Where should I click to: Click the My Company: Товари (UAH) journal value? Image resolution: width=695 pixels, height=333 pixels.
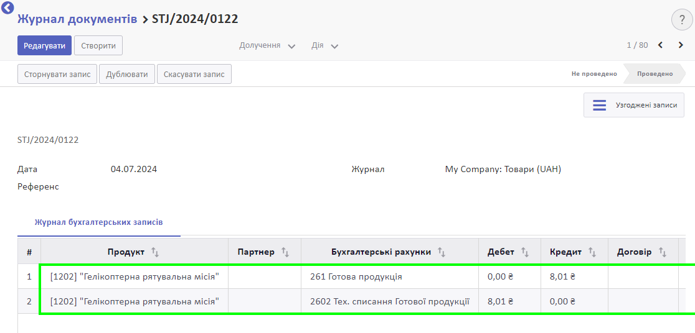tap(503, 170)
